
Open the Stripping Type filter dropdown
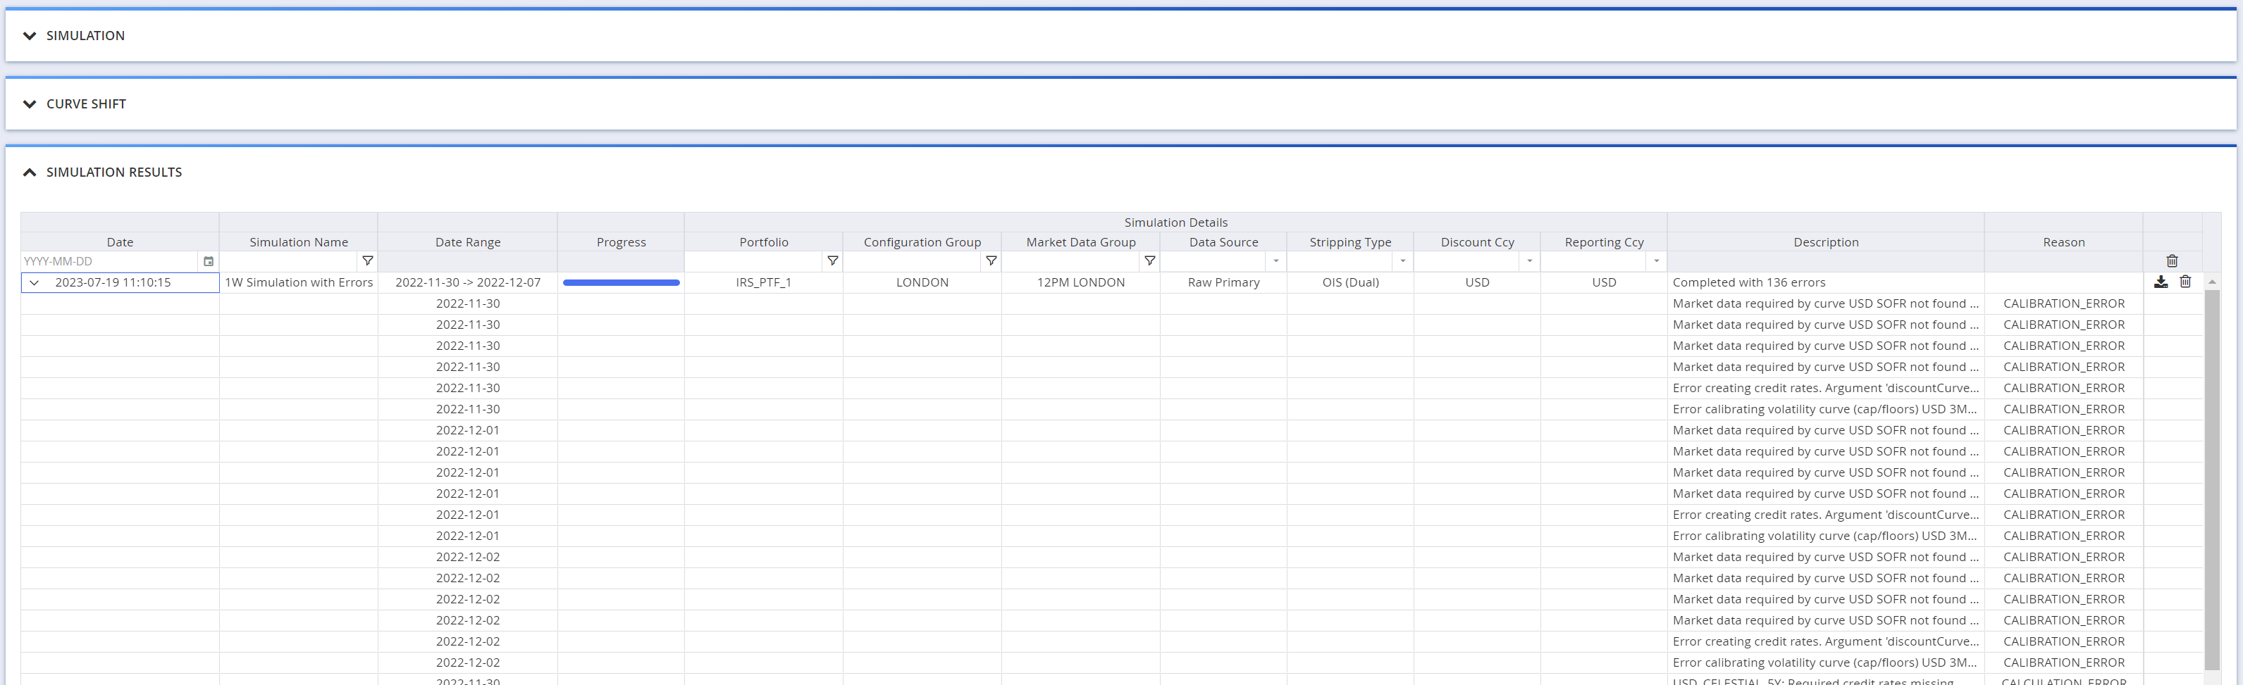(1402, 261)
